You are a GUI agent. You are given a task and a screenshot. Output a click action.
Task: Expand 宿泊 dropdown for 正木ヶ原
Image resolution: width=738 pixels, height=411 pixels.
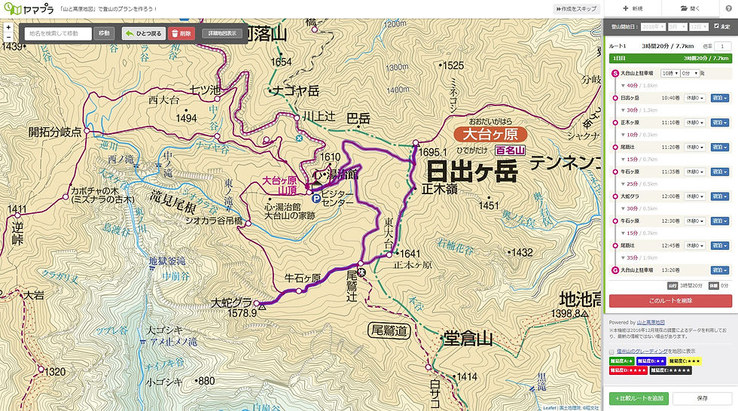pos(720,122)
